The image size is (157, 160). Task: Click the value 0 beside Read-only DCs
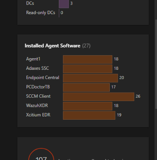pos(62,13)
